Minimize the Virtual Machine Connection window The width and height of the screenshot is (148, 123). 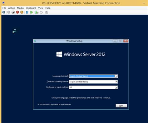pos(144,3)
